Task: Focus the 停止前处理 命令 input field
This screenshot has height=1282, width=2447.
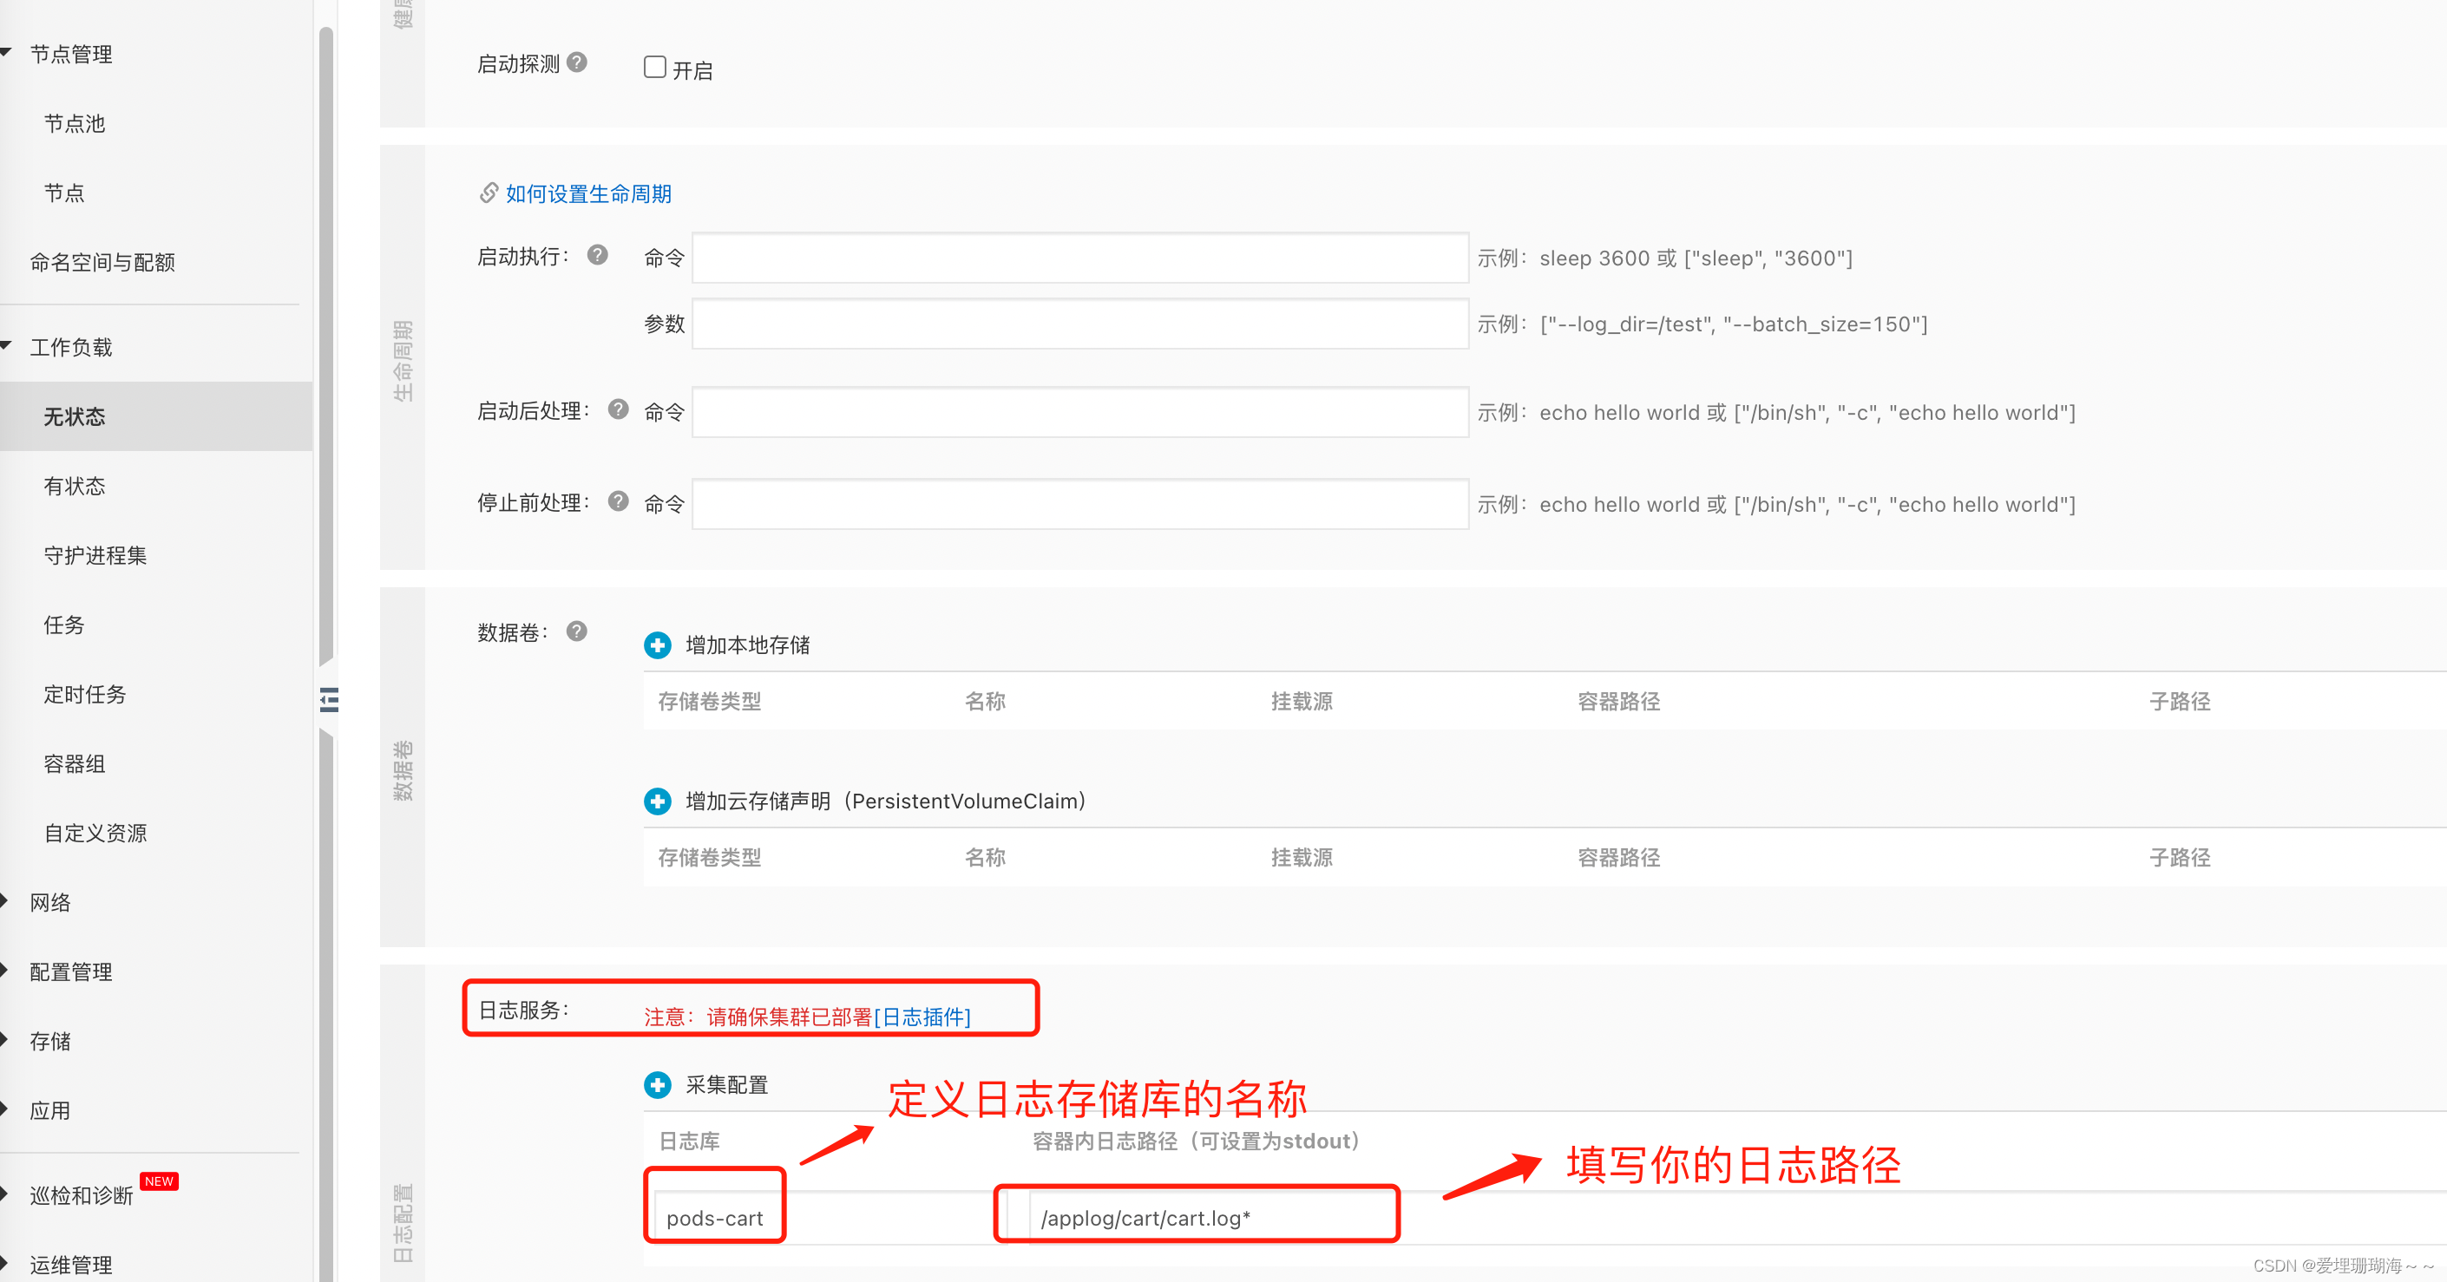Action: pos(1081,504)
